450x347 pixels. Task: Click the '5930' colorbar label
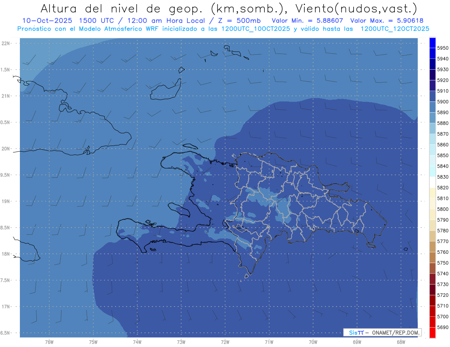point(442,70)
